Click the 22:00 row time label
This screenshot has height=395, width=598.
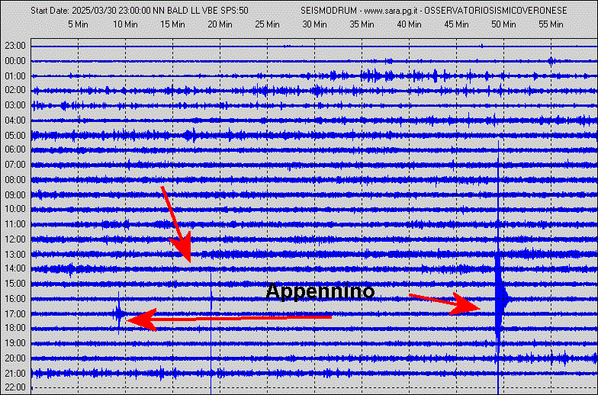[15, 387]
